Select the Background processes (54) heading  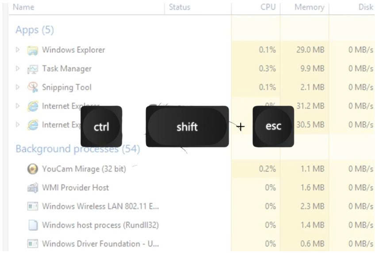point(78,149)
